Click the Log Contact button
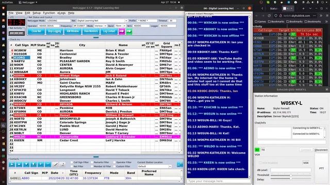 (109, 31)
